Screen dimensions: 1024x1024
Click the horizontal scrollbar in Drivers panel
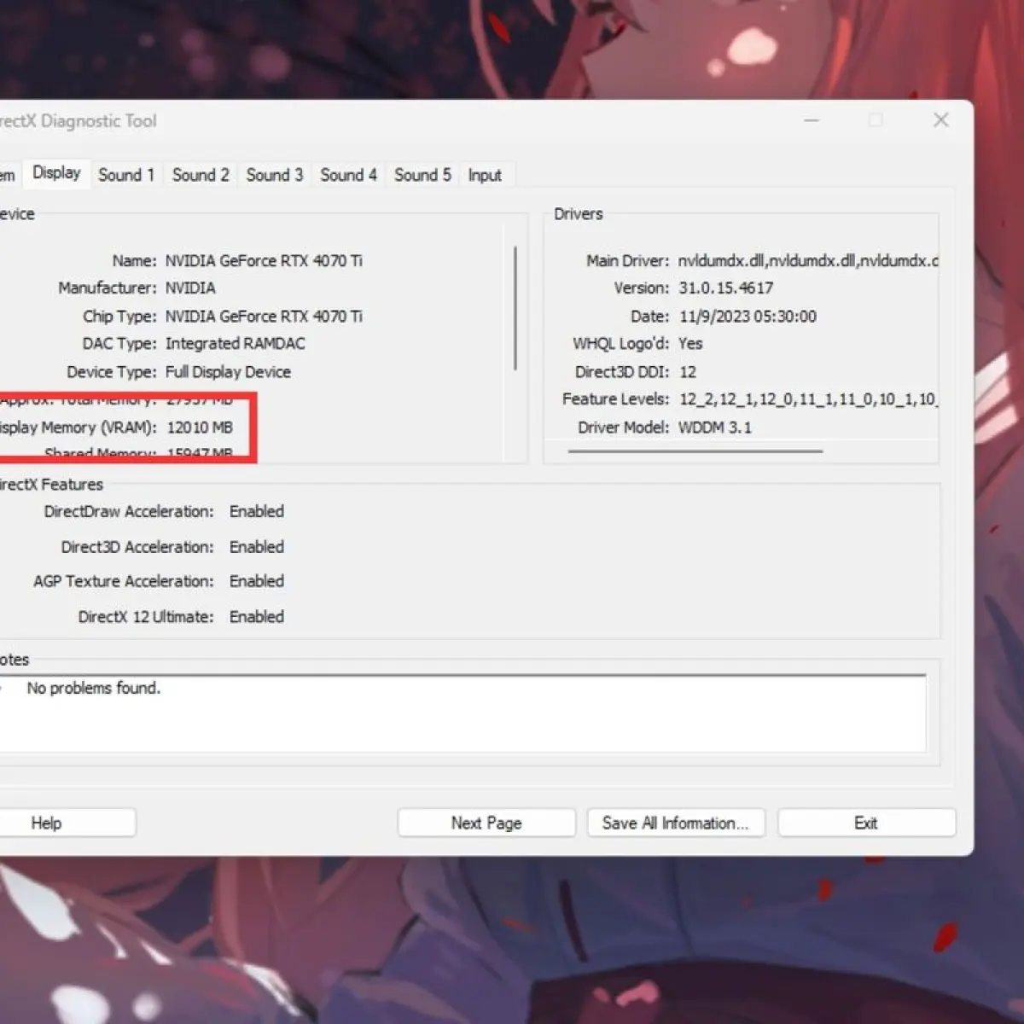tap(695, 451)
